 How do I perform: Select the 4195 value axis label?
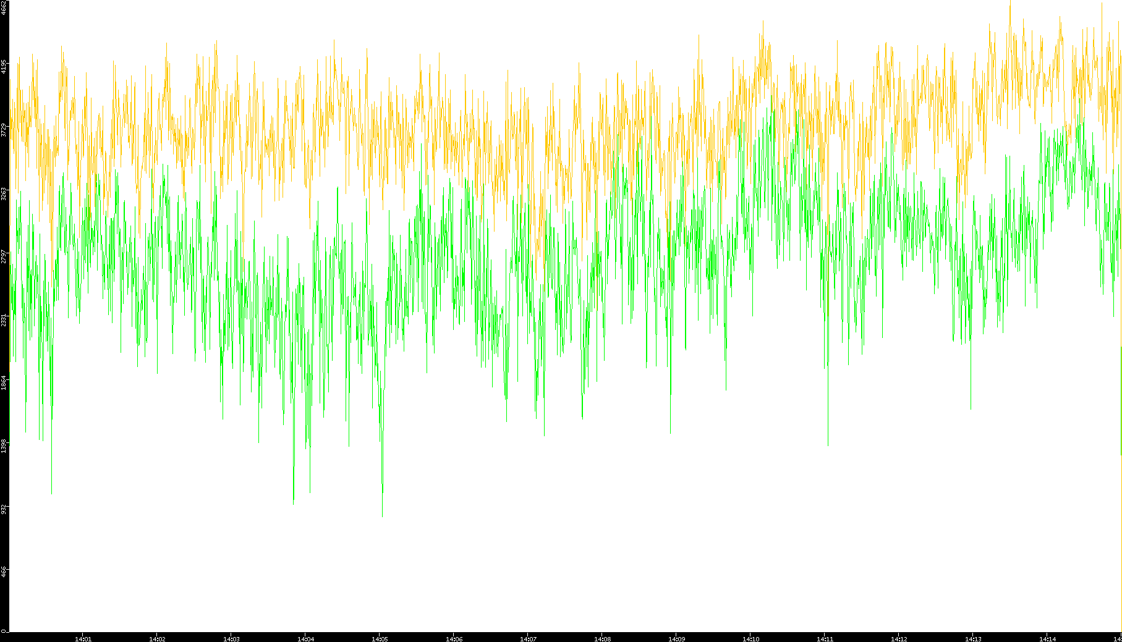click(4, 67)
